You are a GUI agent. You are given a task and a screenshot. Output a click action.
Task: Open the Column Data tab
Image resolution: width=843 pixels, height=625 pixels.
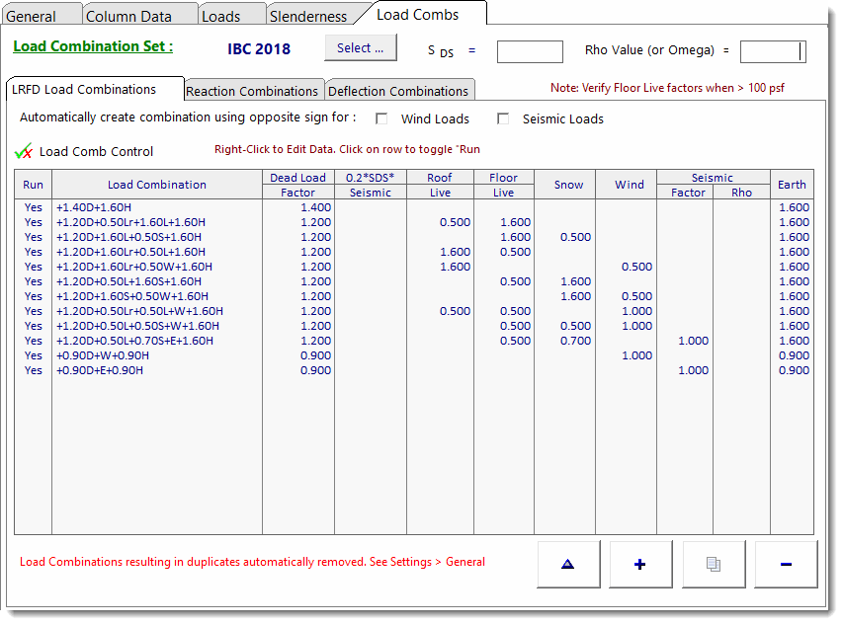[128, 16]
